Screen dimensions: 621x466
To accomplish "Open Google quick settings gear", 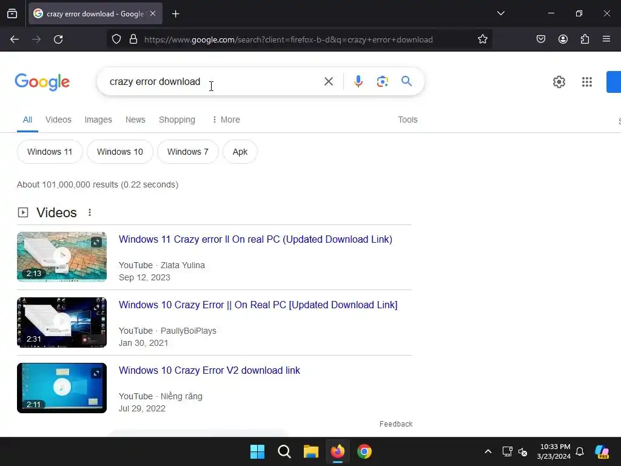I will pyautogui.click(x=559, y=82).
